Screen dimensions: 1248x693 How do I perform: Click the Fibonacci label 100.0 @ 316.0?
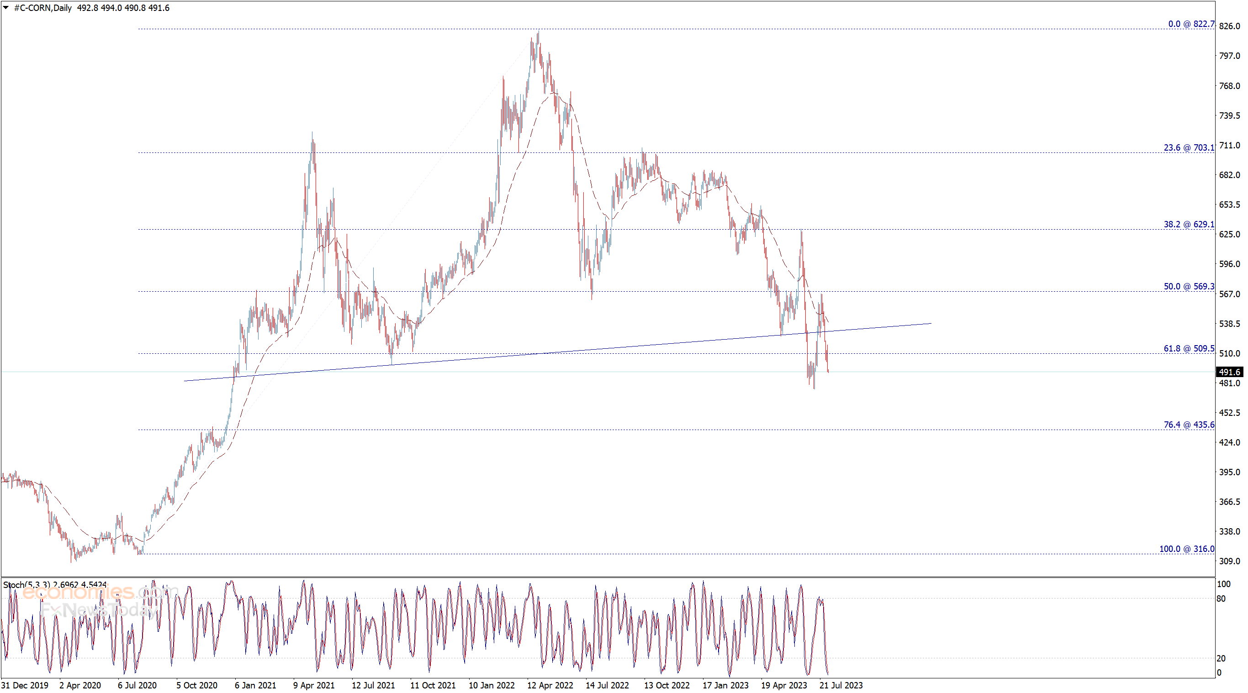[1187, 549]
